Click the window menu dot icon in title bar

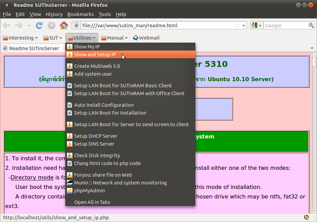[7, 5]
